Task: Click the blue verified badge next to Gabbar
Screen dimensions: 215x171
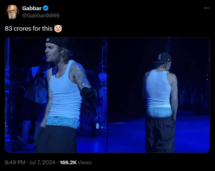Action: 46,8
